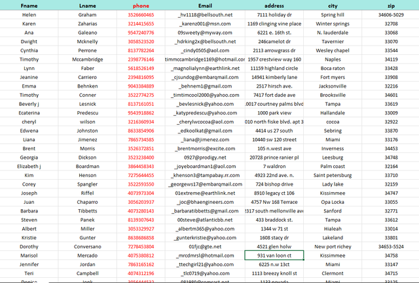419x283 pixels.
Task: Click last name Behnken
Action: pos(87,86)
